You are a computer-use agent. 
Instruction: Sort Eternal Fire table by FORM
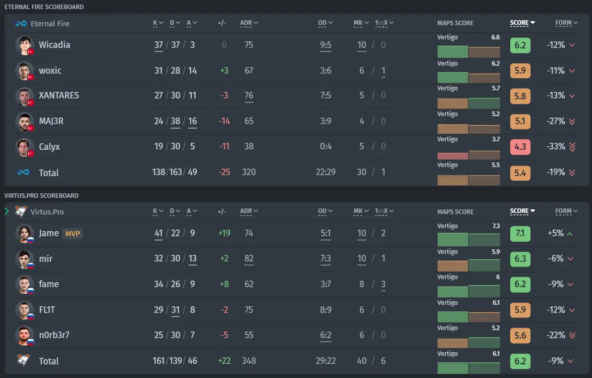click(567, 23)
